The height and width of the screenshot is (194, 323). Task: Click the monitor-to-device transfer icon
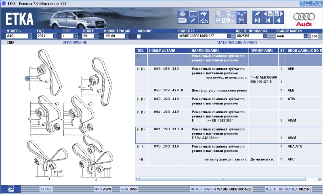pyautogui.click(x=220, y=21)
